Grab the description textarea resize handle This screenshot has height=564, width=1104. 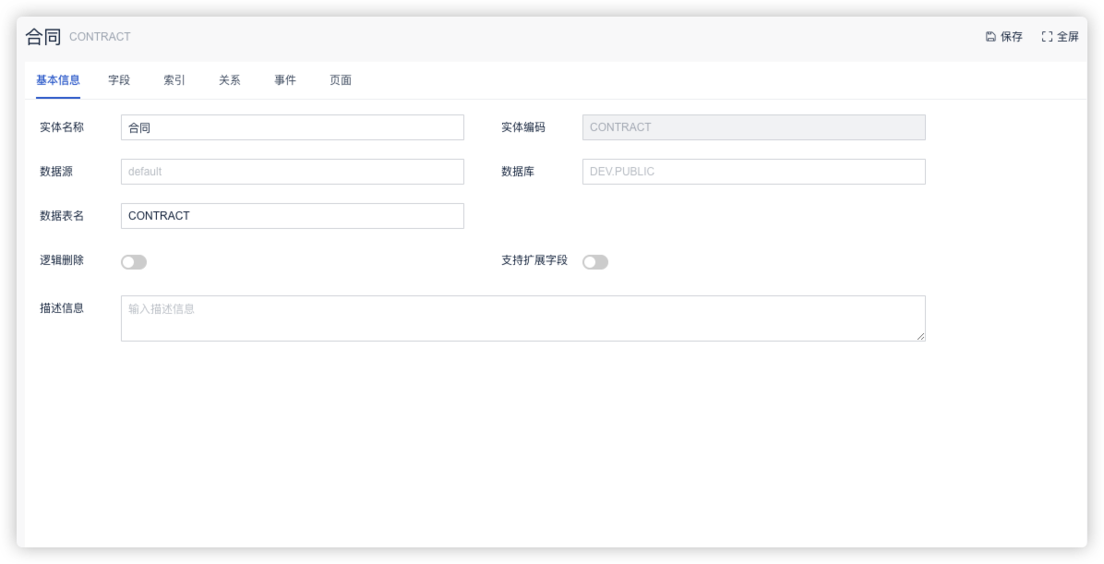pyautogui.click(x=920, y=337)
